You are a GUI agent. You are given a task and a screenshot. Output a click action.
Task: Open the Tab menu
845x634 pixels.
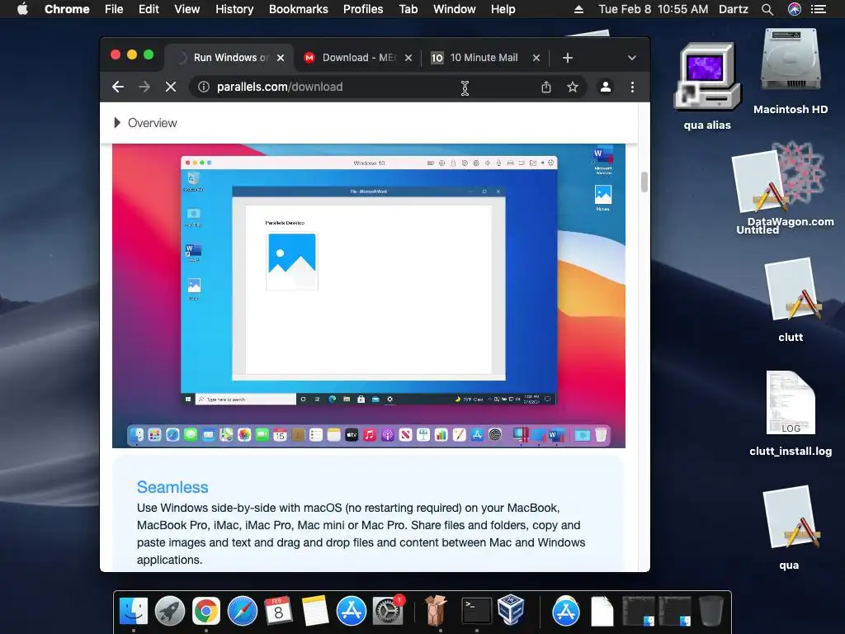pyautogui.click(x=408, y=9)
